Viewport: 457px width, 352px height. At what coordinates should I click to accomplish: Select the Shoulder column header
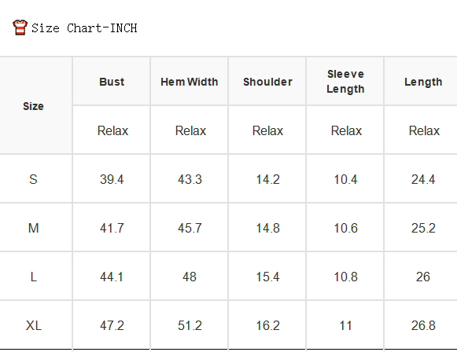click(x=267, y=82)
